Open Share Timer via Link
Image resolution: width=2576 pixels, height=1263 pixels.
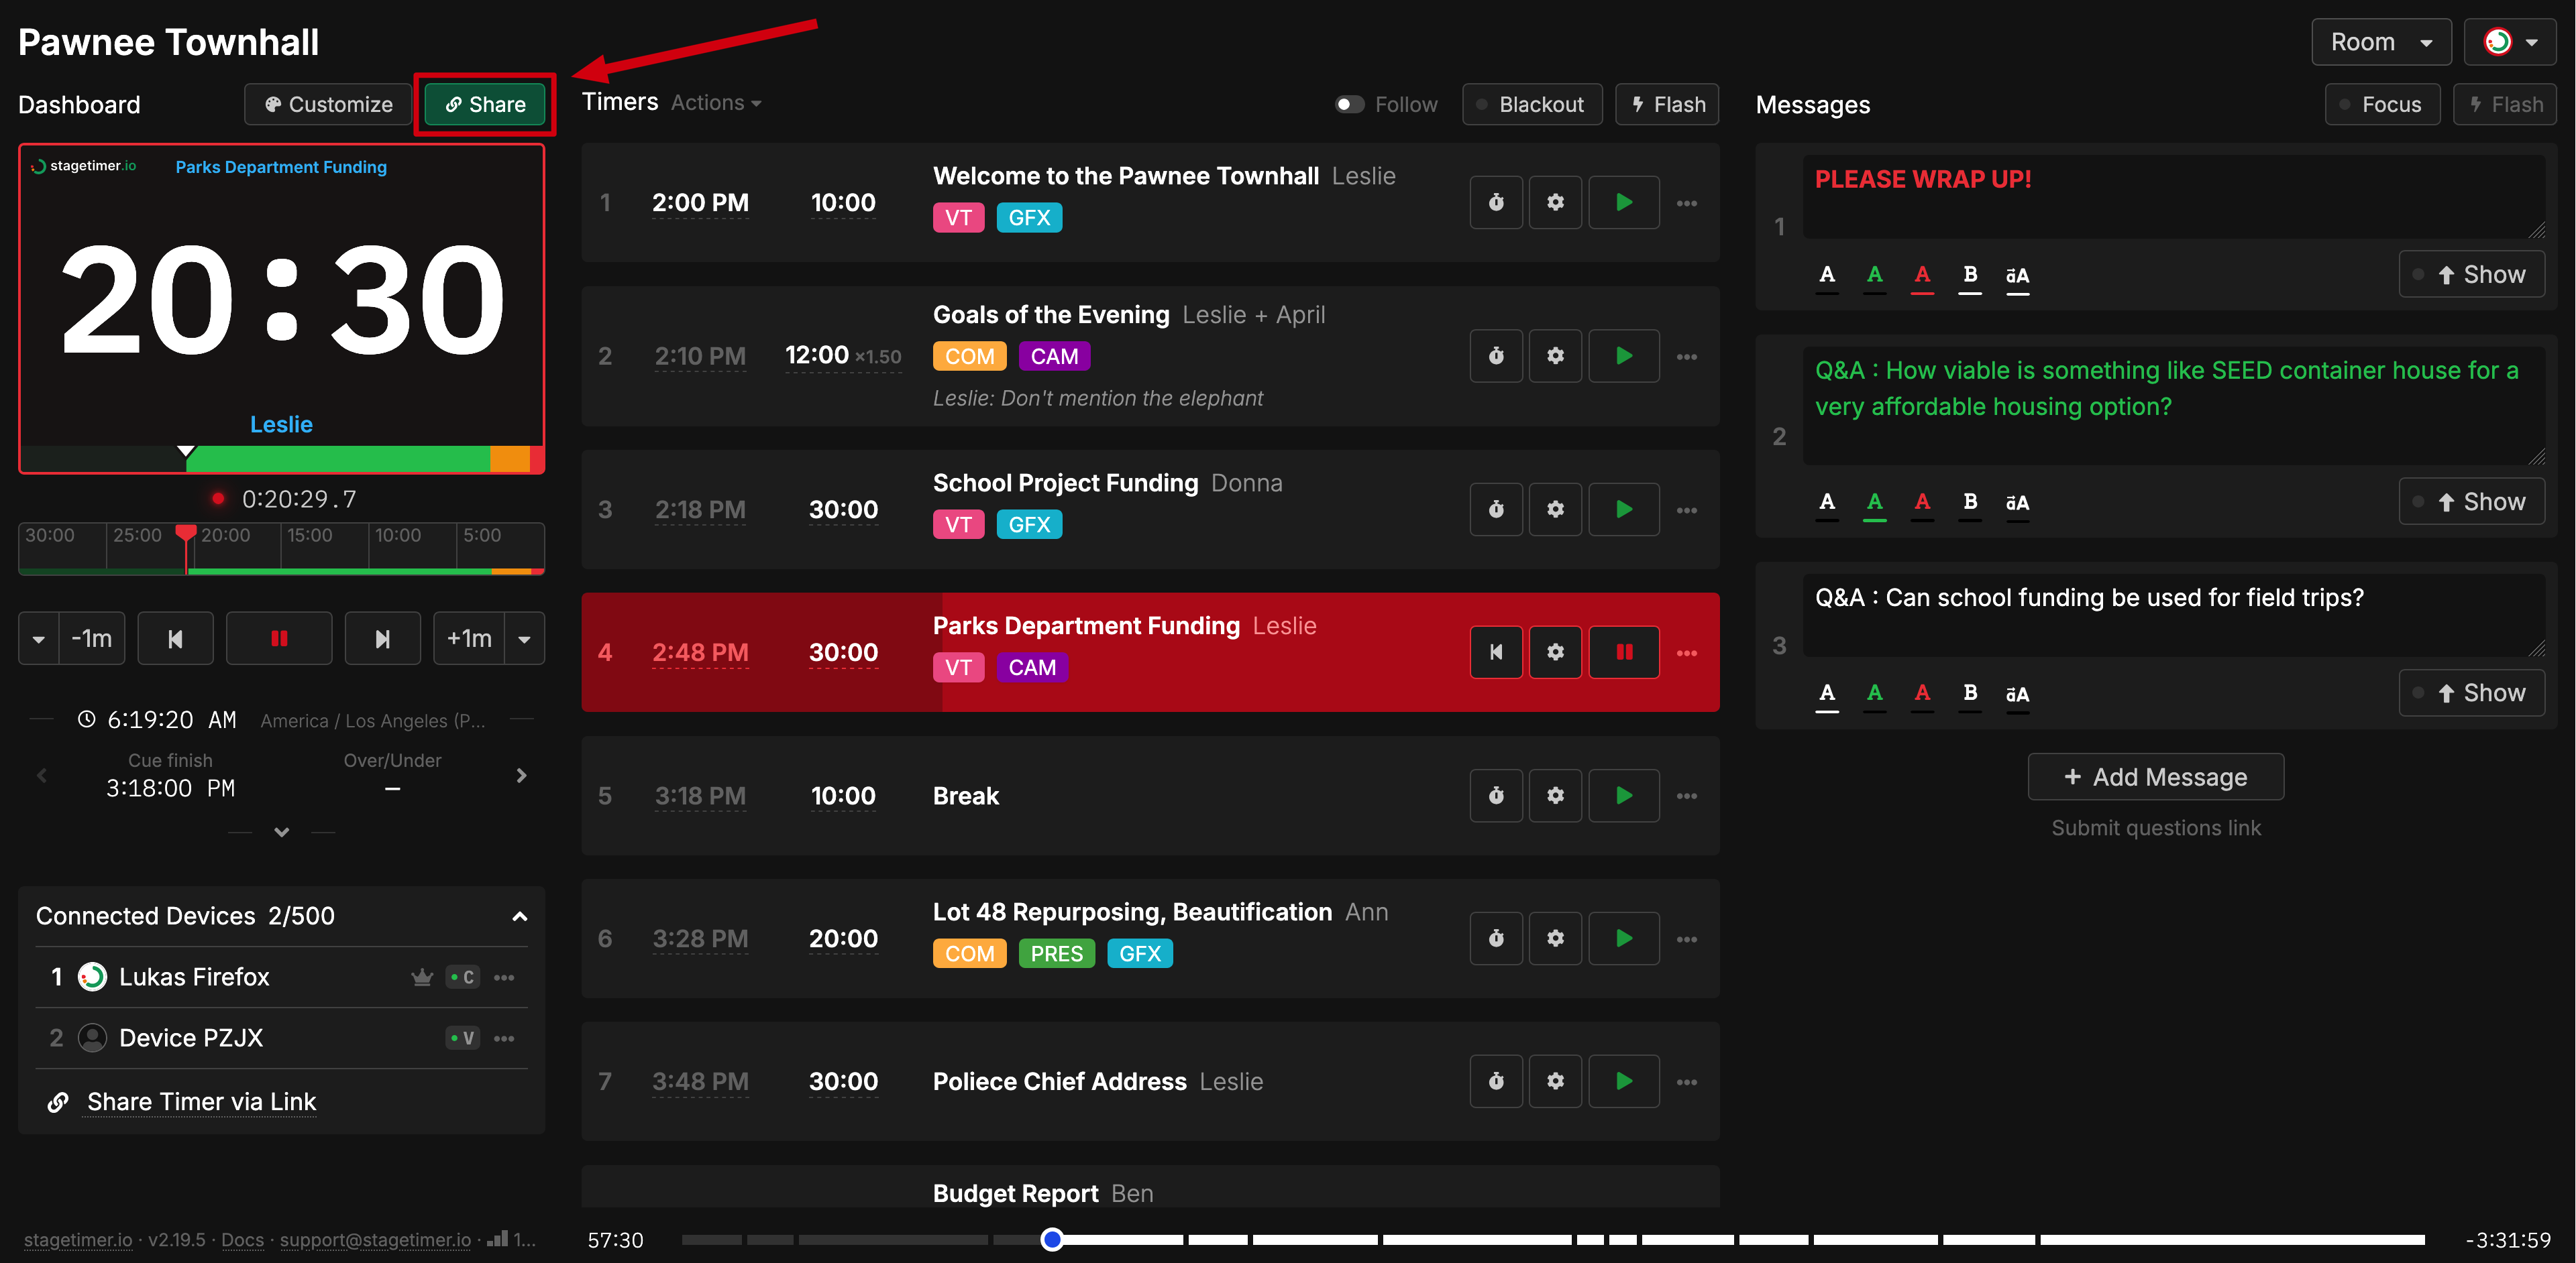point(201,1102)
